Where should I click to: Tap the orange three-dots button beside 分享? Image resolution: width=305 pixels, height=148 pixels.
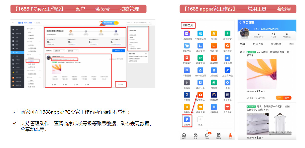pyautogui.click(x=279, y=98)
